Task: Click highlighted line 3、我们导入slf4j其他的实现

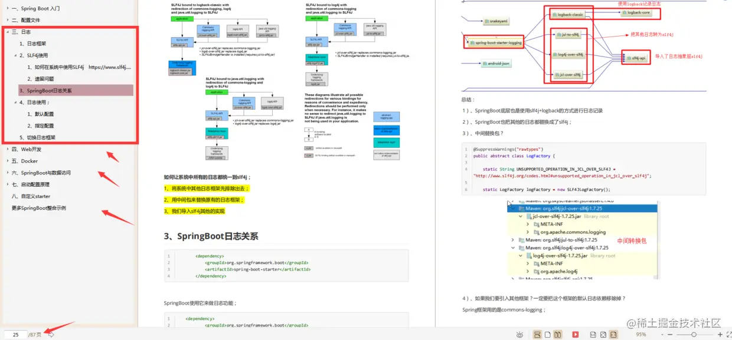Action: [194, 211]
